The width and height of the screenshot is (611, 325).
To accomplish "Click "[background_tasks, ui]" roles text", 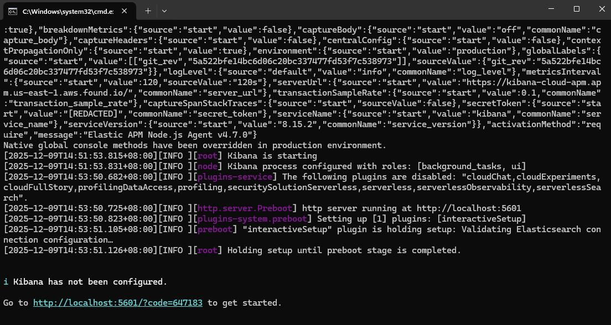I will [472, 166].
